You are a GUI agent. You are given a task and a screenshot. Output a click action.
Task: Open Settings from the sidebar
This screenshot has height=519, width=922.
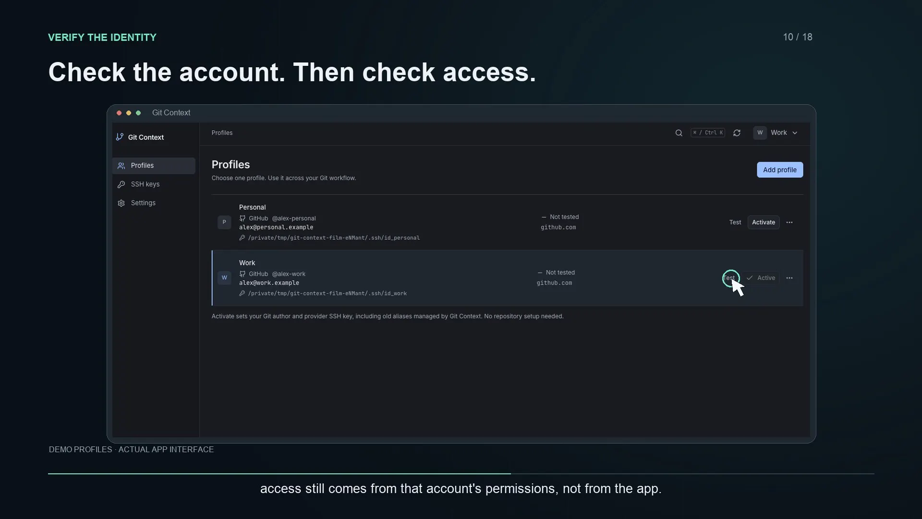click(x=154, y=203)
